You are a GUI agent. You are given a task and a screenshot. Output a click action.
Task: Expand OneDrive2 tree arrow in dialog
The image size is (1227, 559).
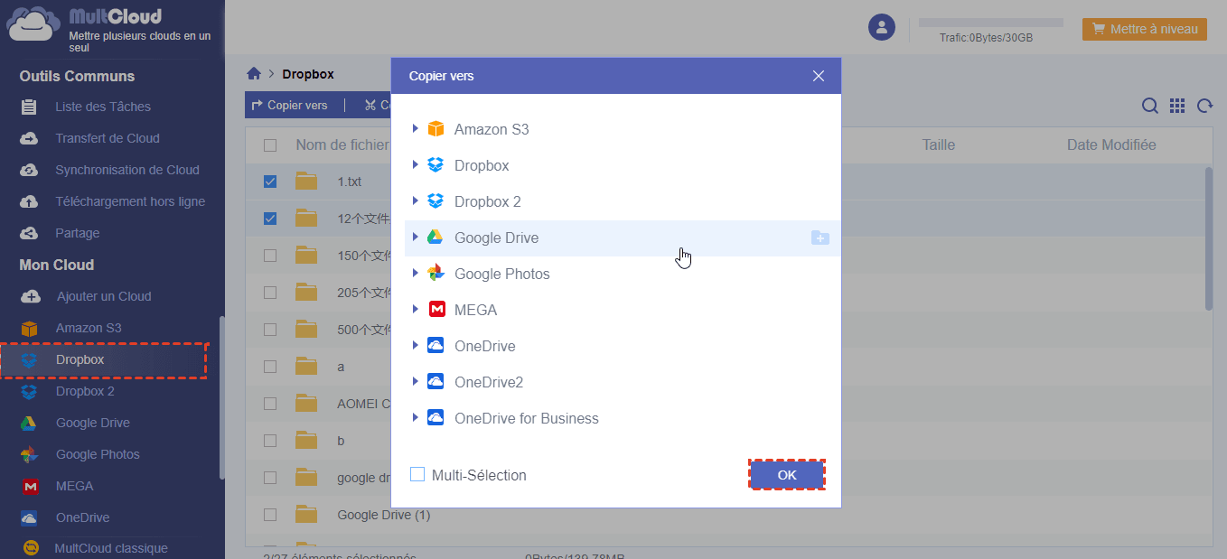point(416,382)
